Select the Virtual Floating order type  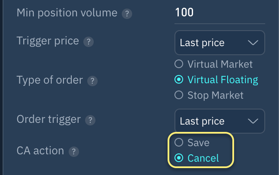pyautogui.click(x=178, y=80)
